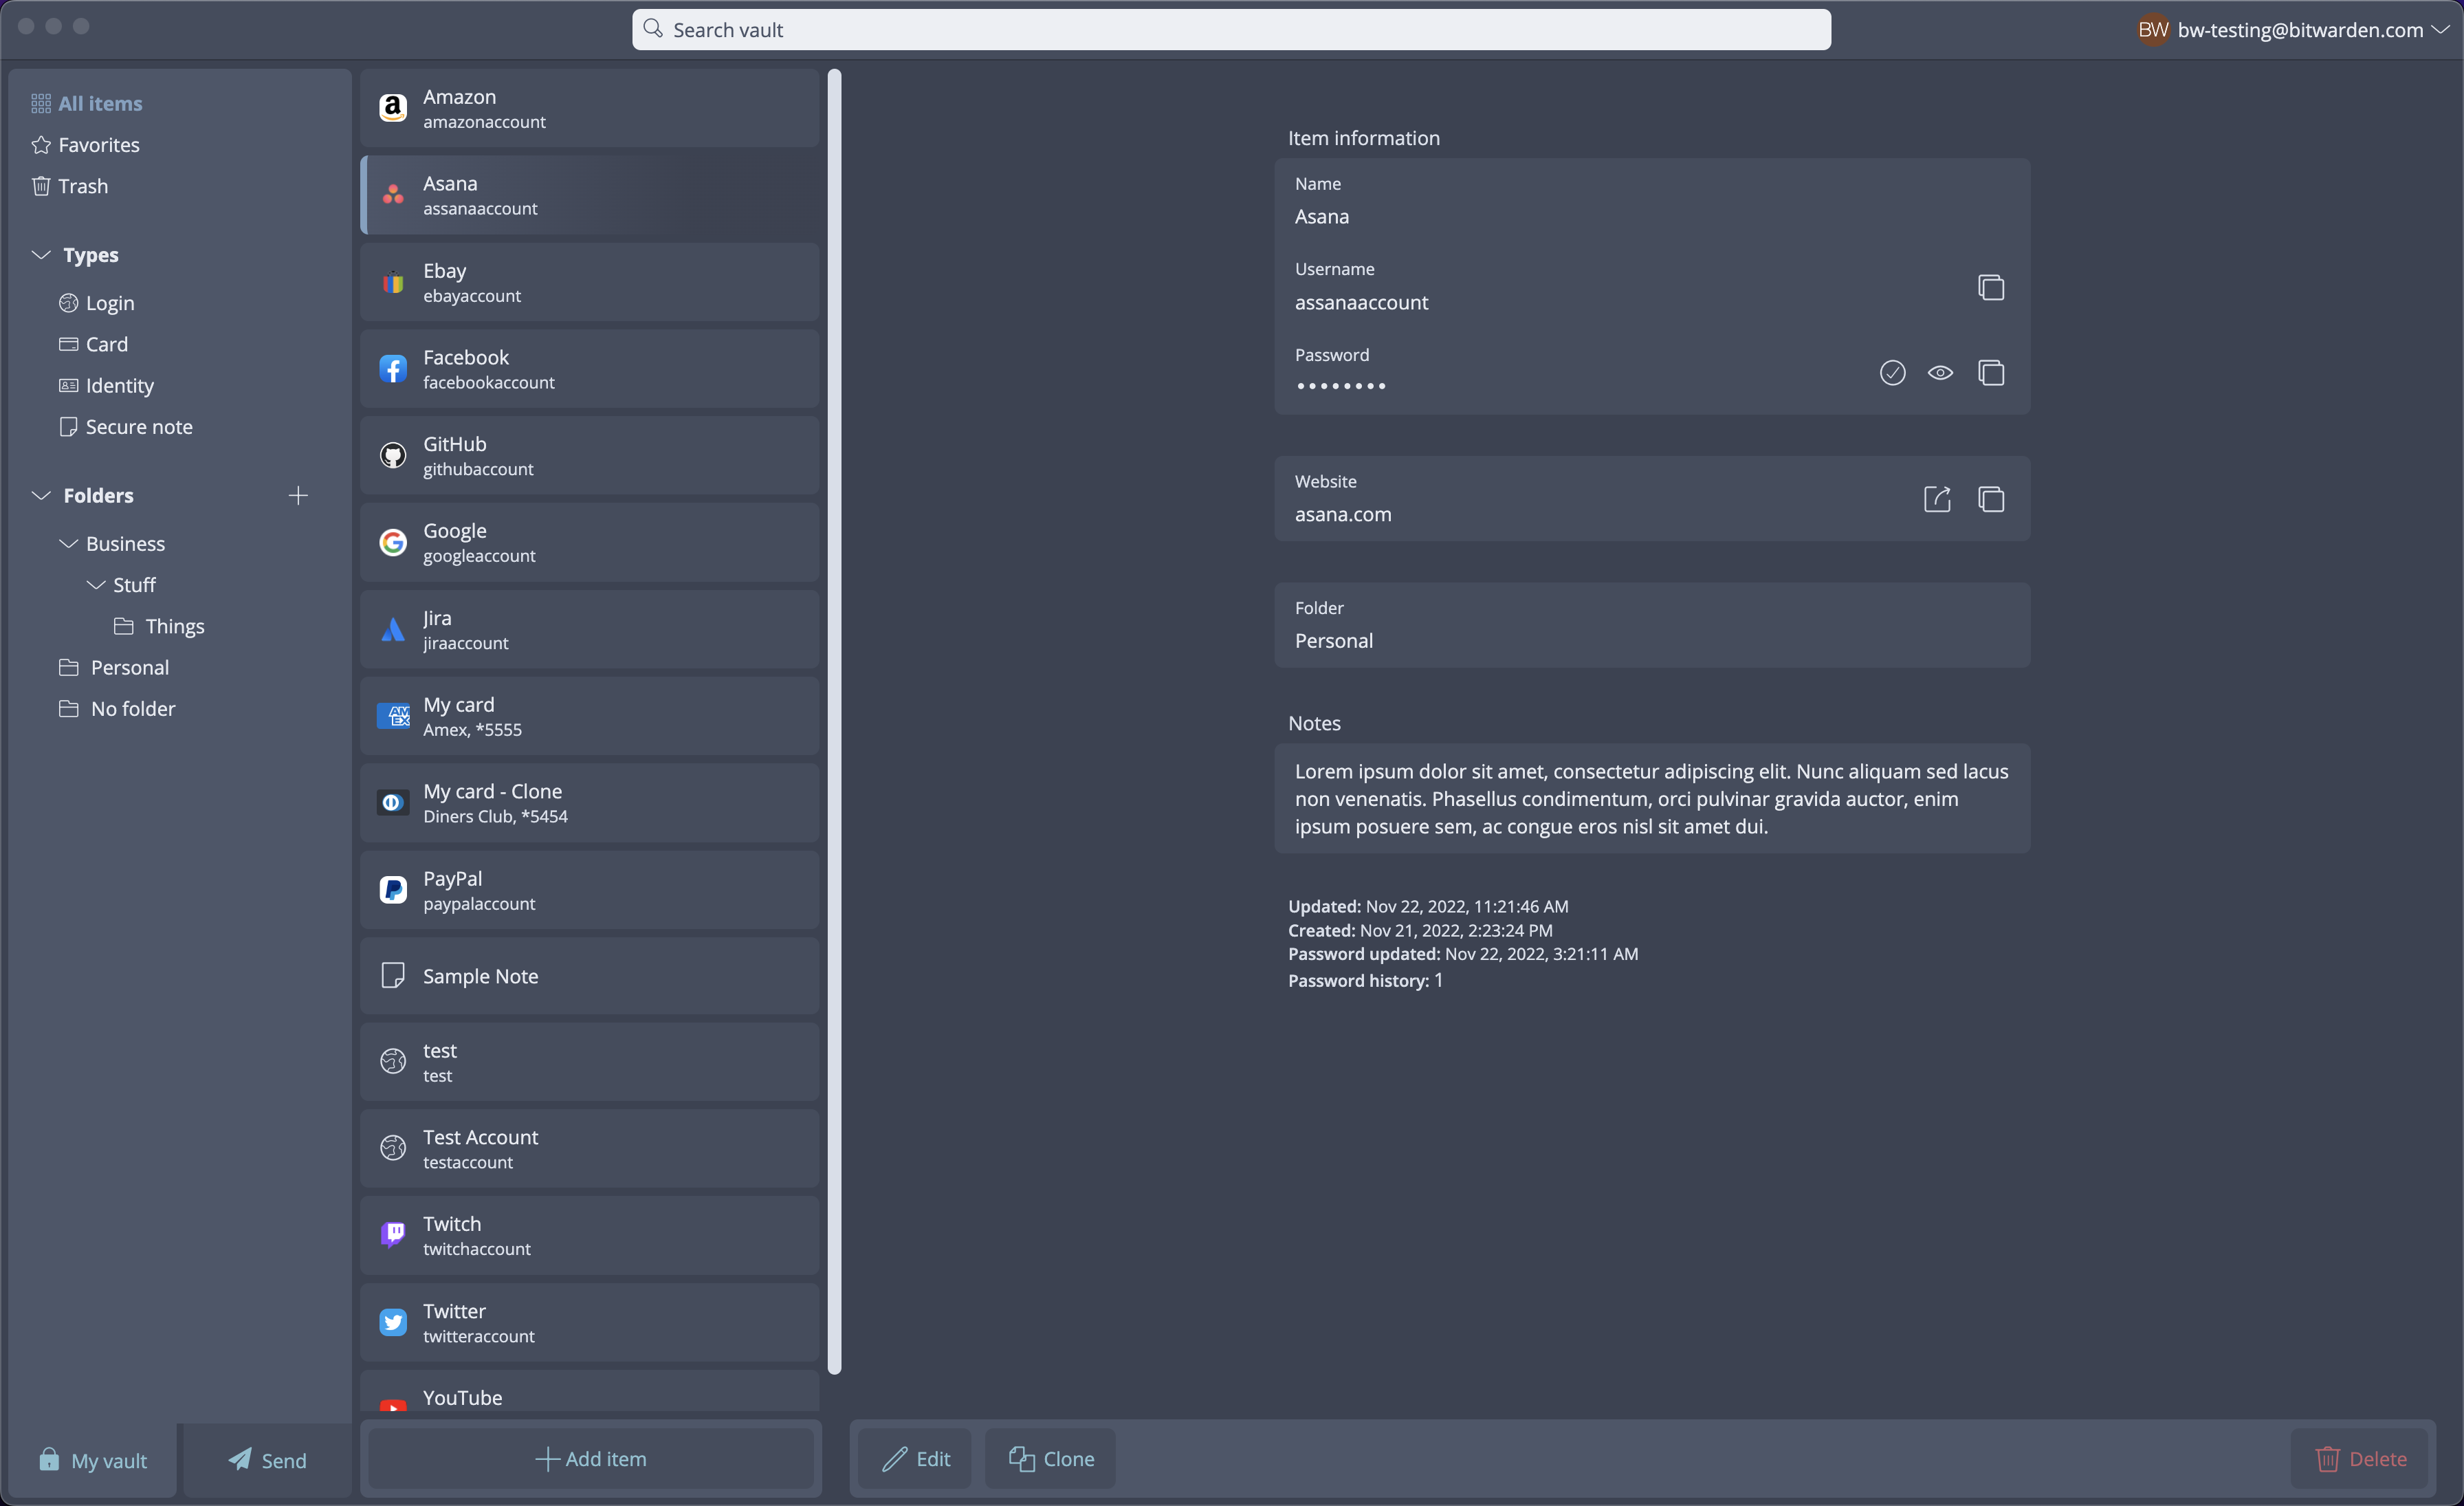Collapse the Folders section chevron
This screenshot has height=1506, width=2464.
41,496
